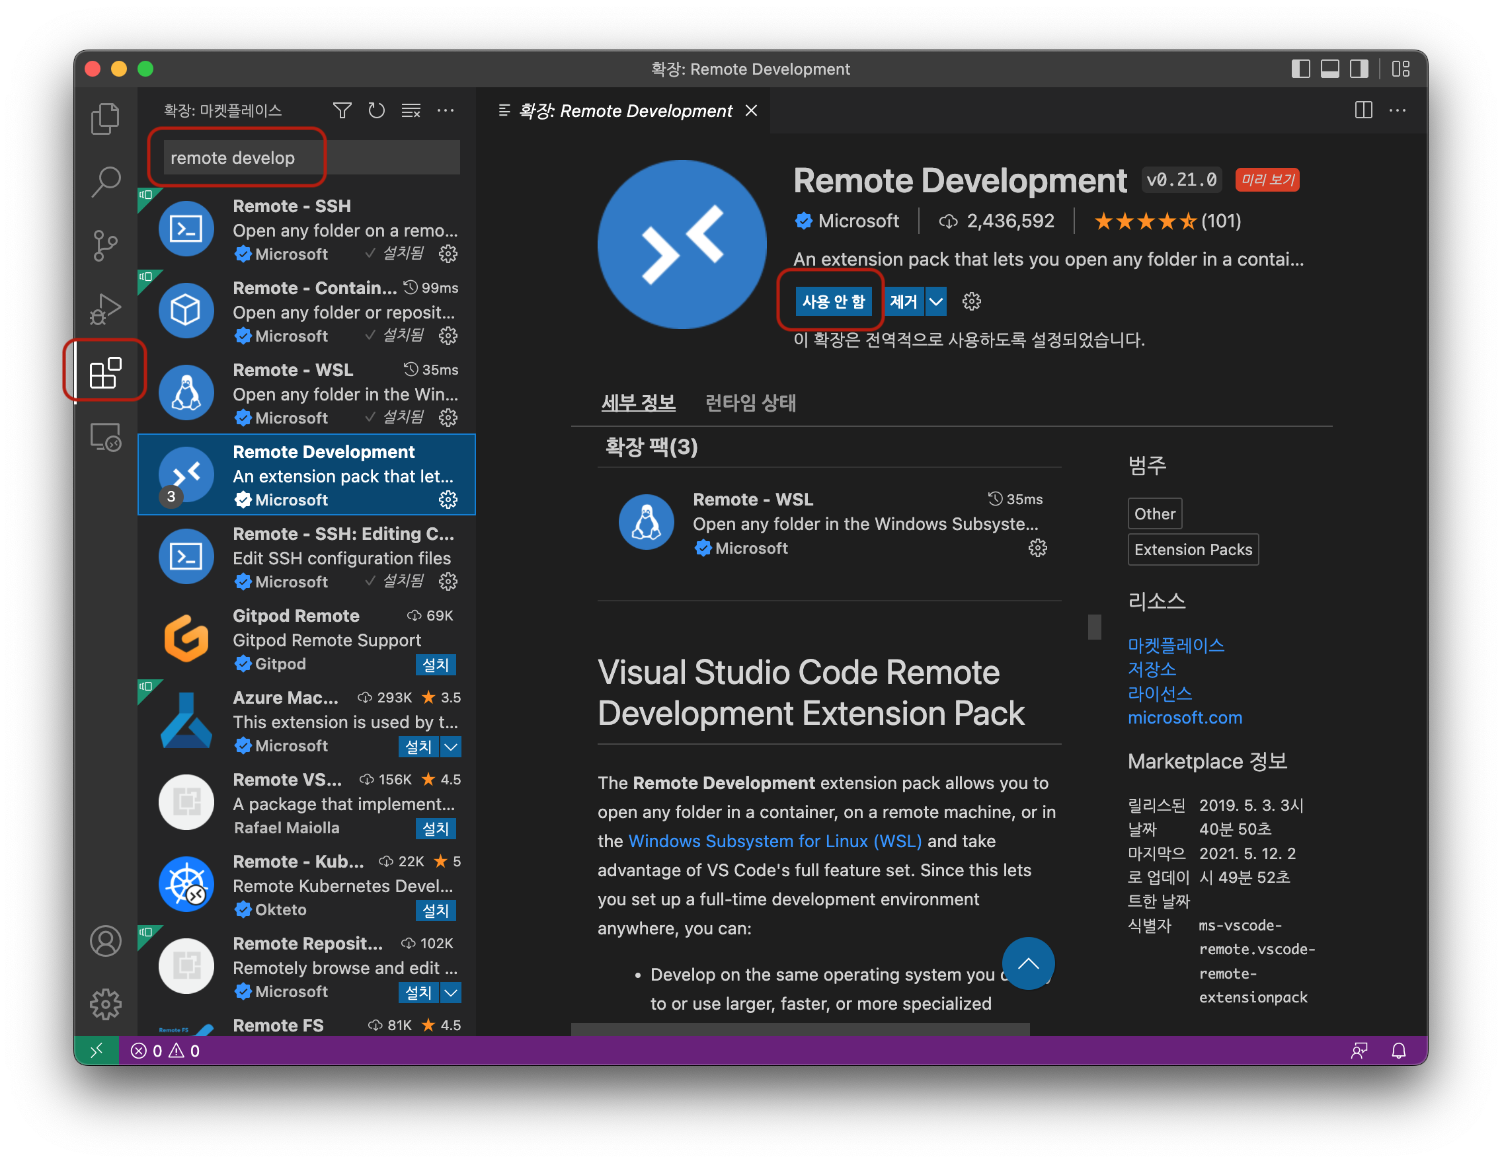Viewport: 1502px width, 1163px height.
Task: Open the microsoft.com resource link
Action: coord(1184,718)
